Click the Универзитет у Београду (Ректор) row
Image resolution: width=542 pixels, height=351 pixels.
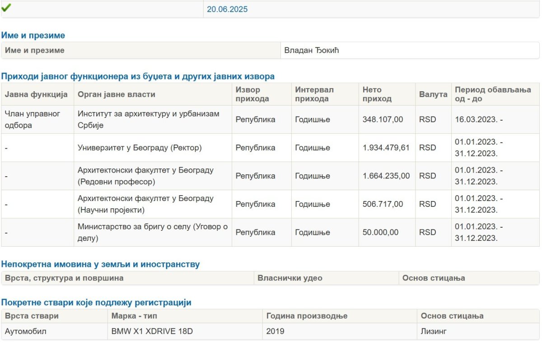[x=140, y=148]
